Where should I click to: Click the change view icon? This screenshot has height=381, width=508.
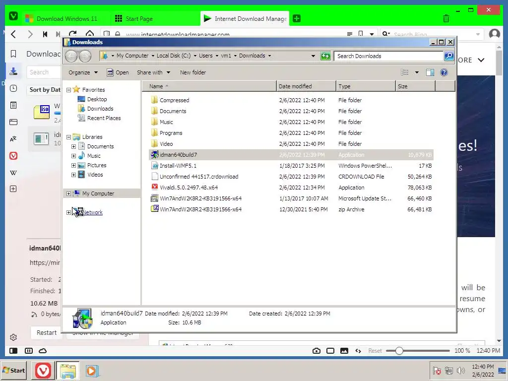pyautogui.click(x=405, y=72)
